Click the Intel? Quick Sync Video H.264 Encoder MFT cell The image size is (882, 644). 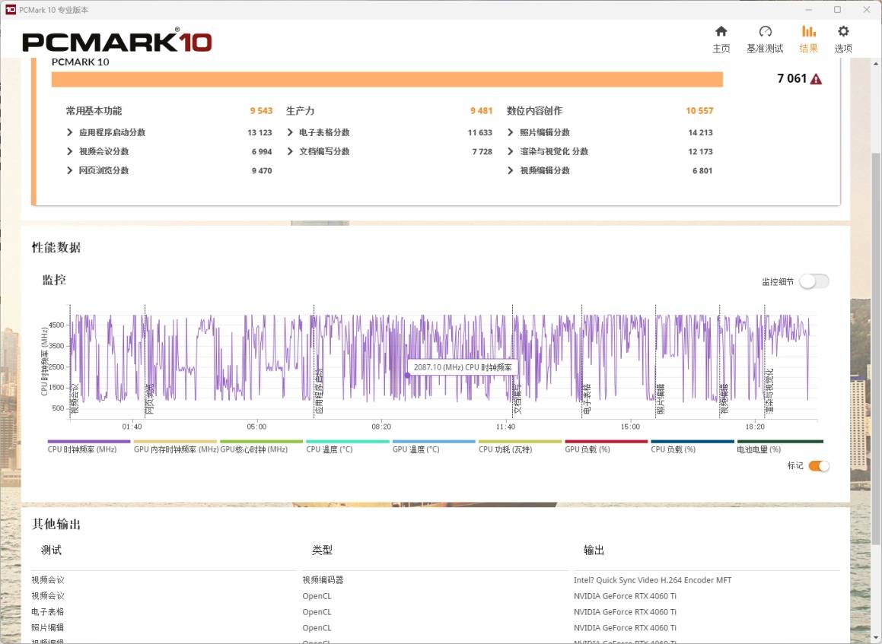tap(652, 580)
